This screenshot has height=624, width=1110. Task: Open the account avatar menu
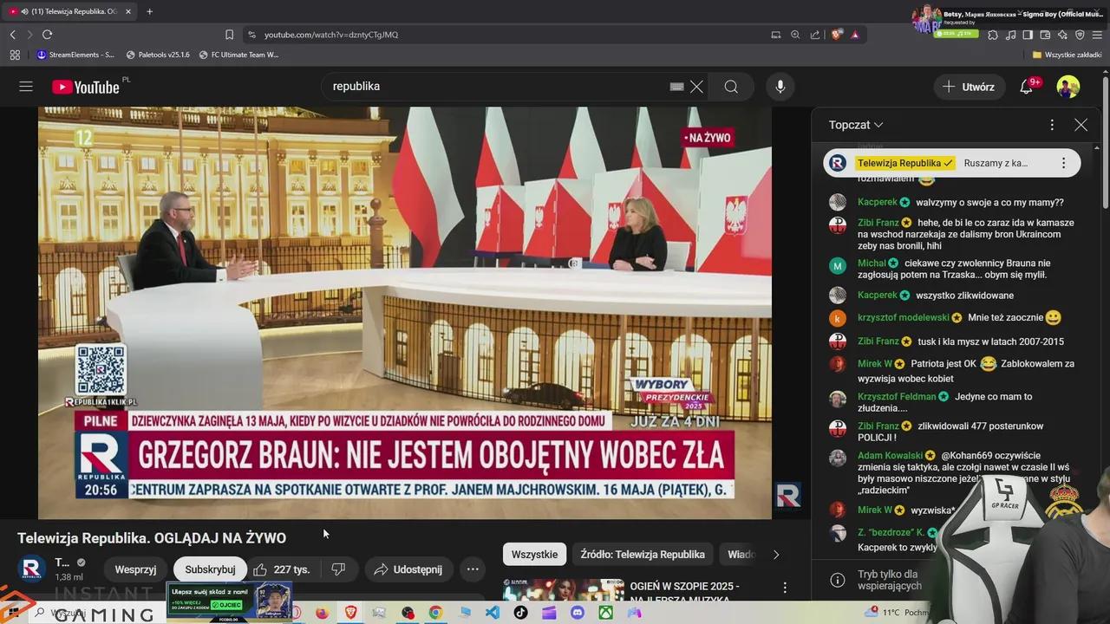pos(1068,87)
